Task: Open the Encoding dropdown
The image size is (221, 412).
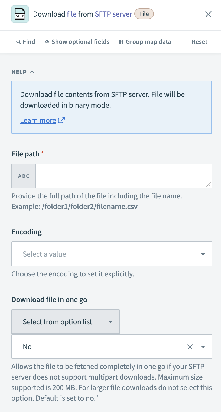Action: [x=112, y=254]
